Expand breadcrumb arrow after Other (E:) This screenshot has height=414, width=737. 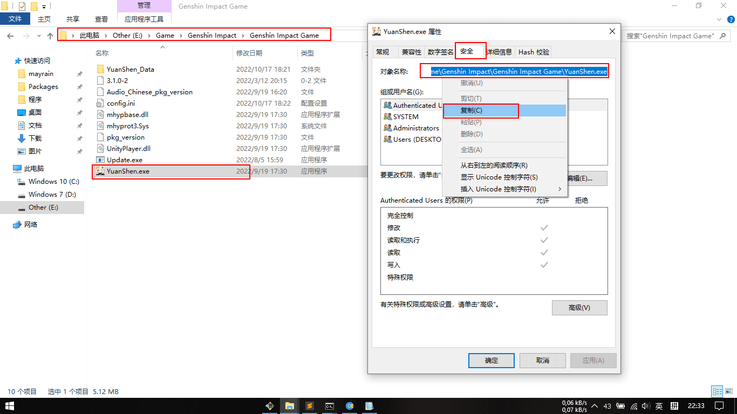pyautogui.click(x=148, y=36)
